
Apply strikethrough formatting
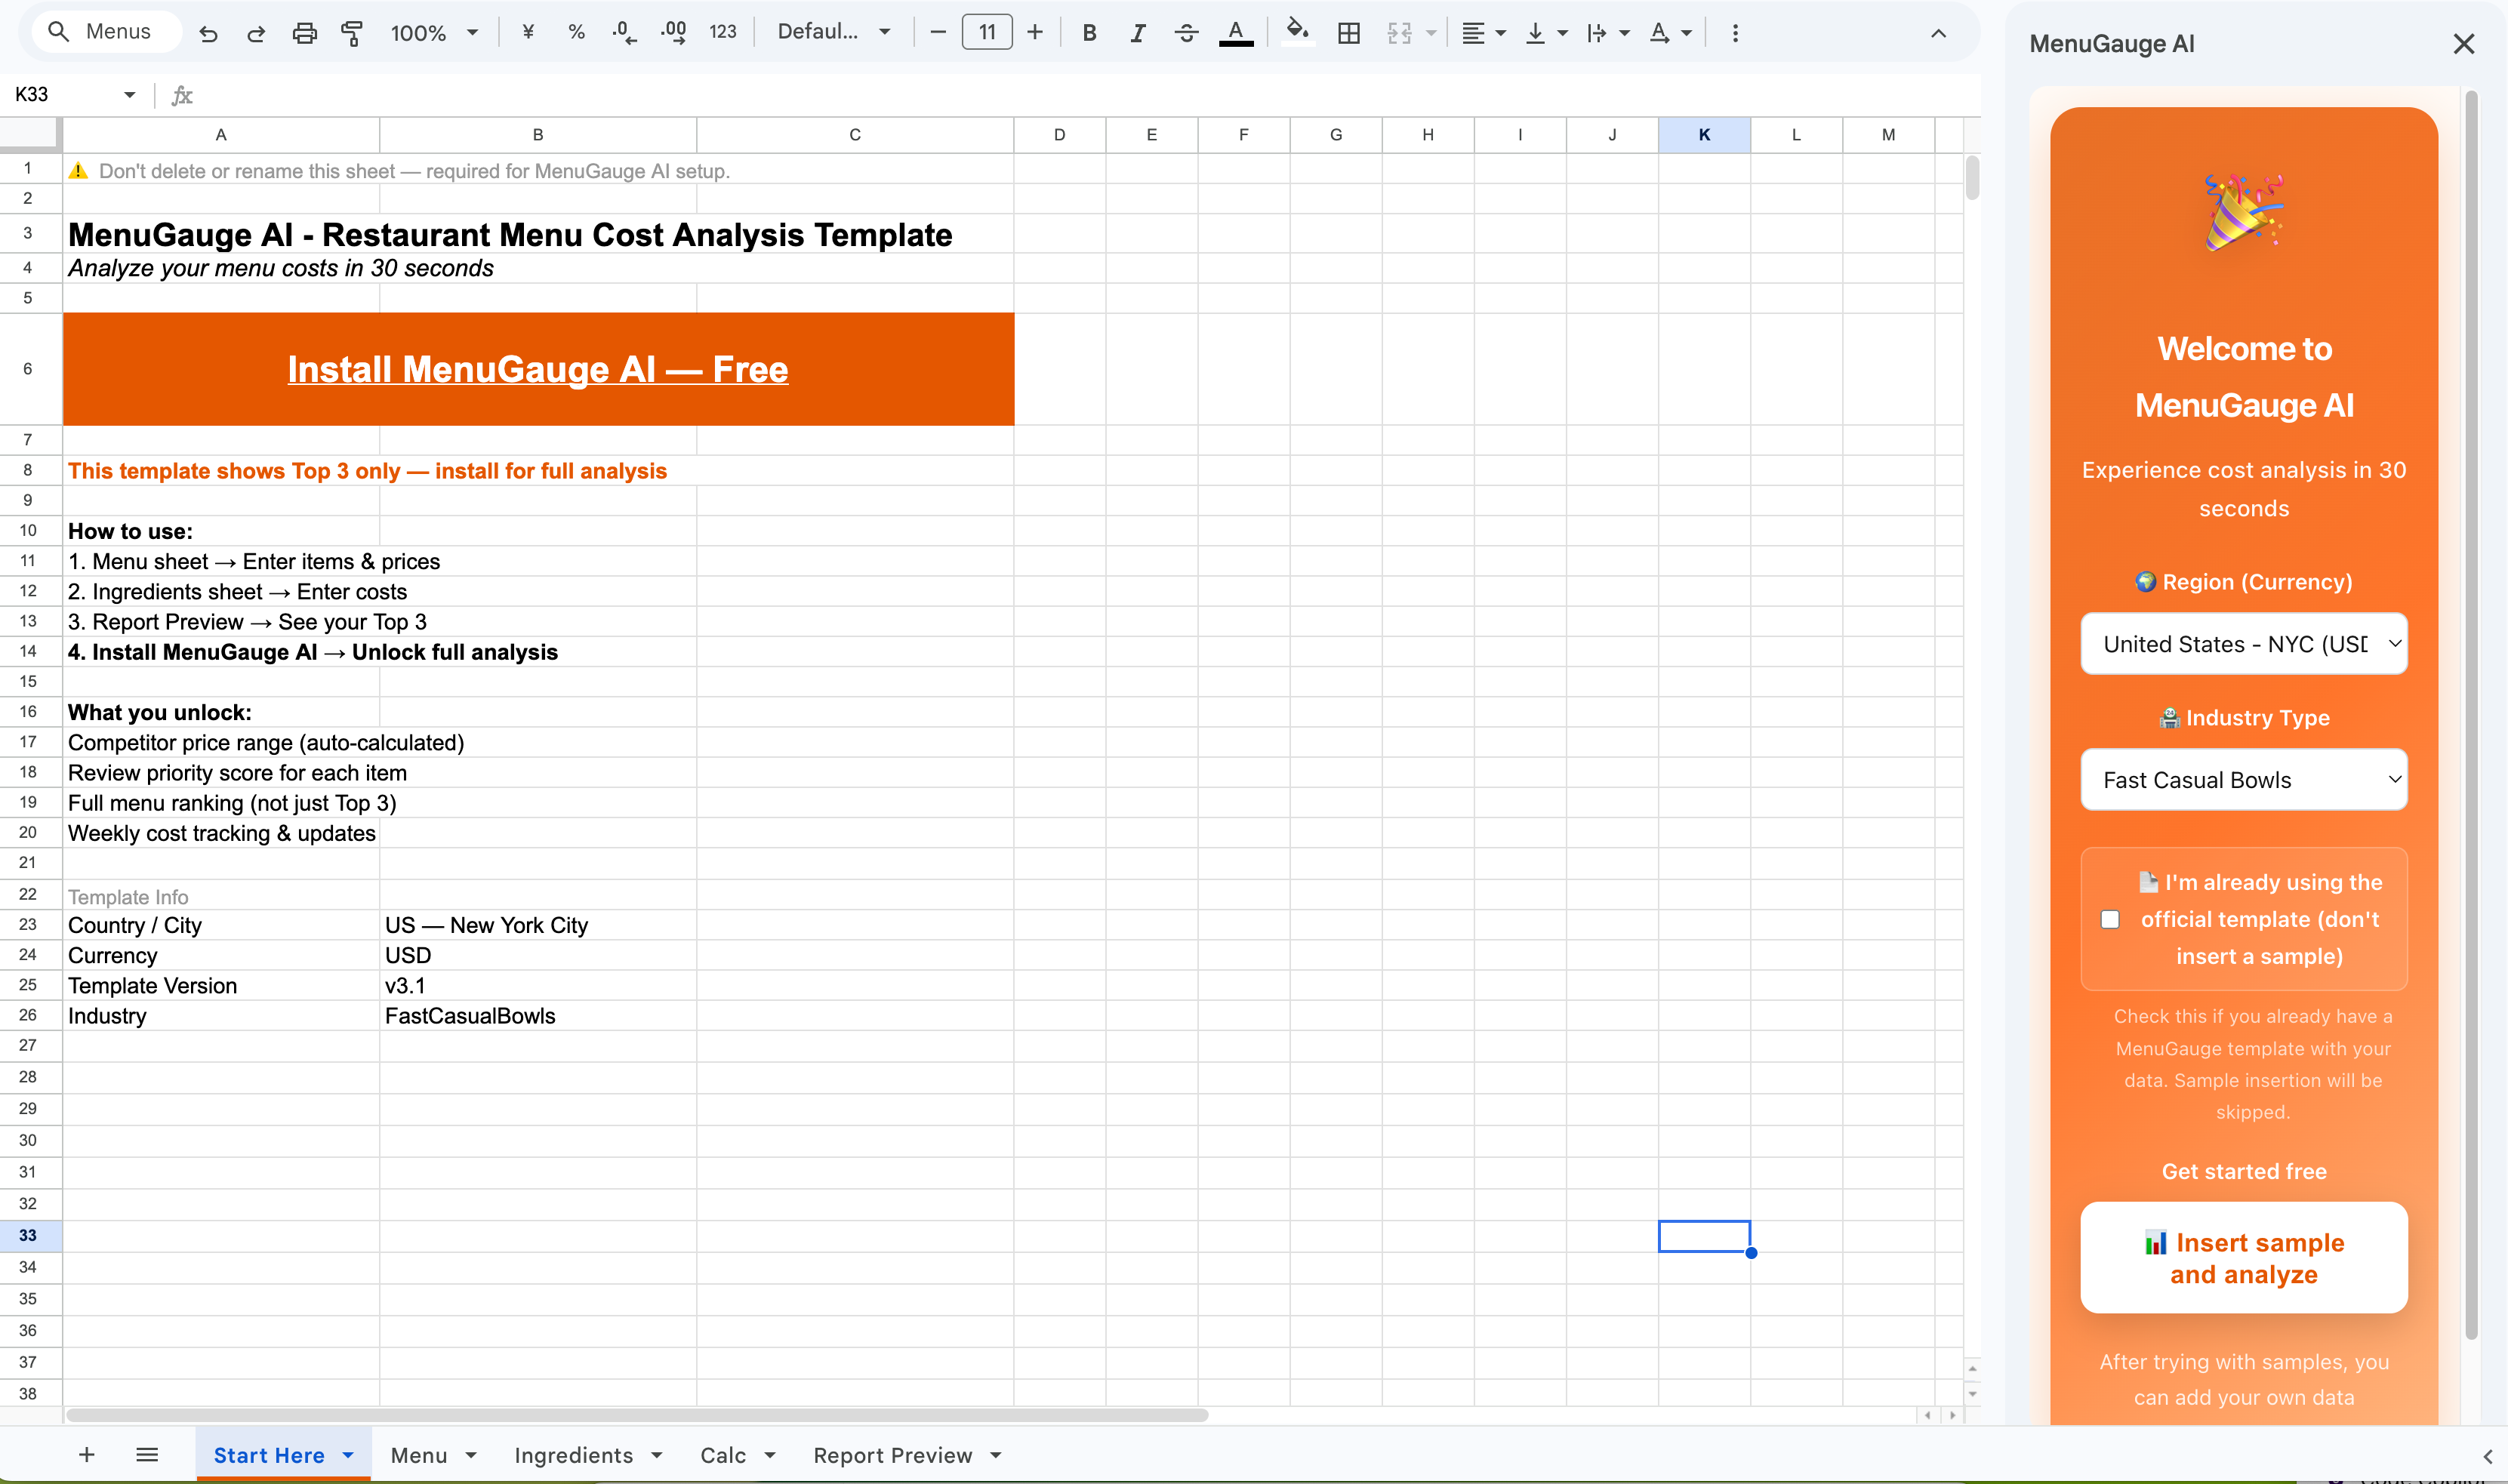1186,33
